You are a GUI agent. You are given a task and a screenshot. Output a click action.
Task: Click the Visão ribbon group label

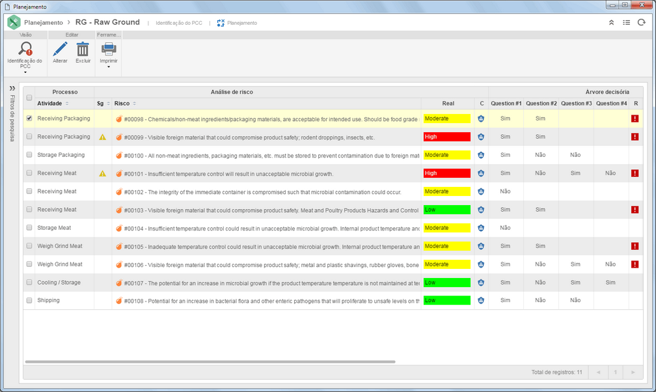point(25,35)
